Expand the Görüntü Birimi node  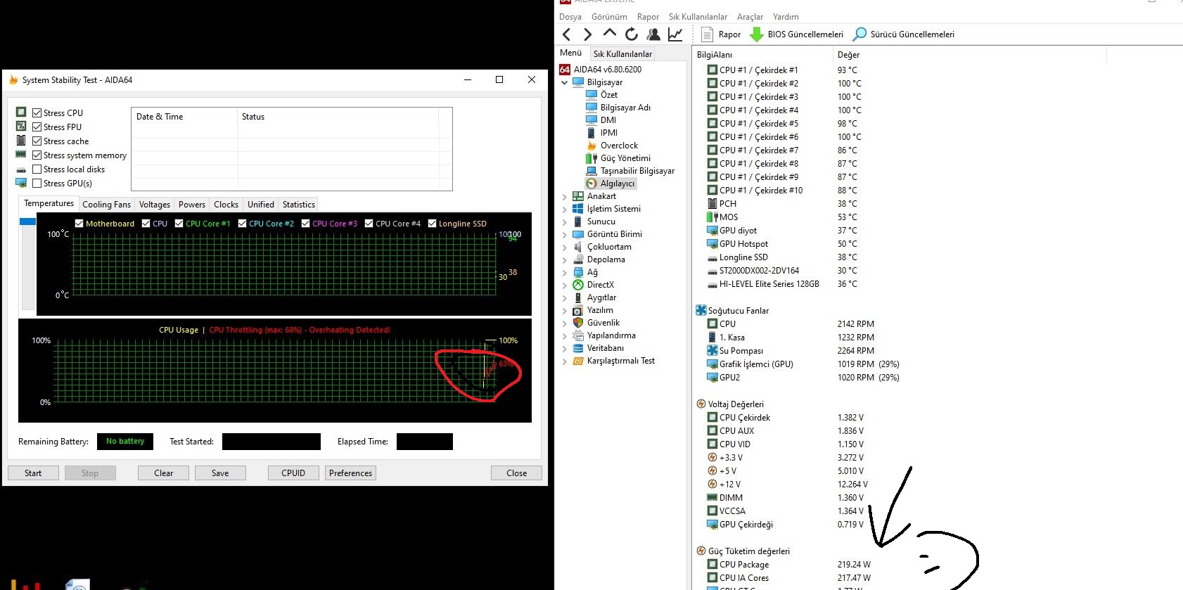pos(565,235)
